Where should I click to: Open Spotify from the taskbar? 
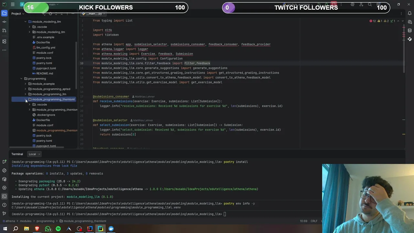point(58,229)
